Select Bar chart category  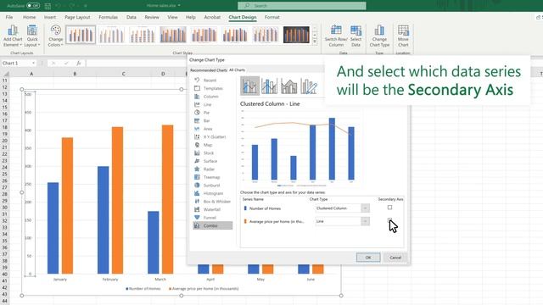206,120
